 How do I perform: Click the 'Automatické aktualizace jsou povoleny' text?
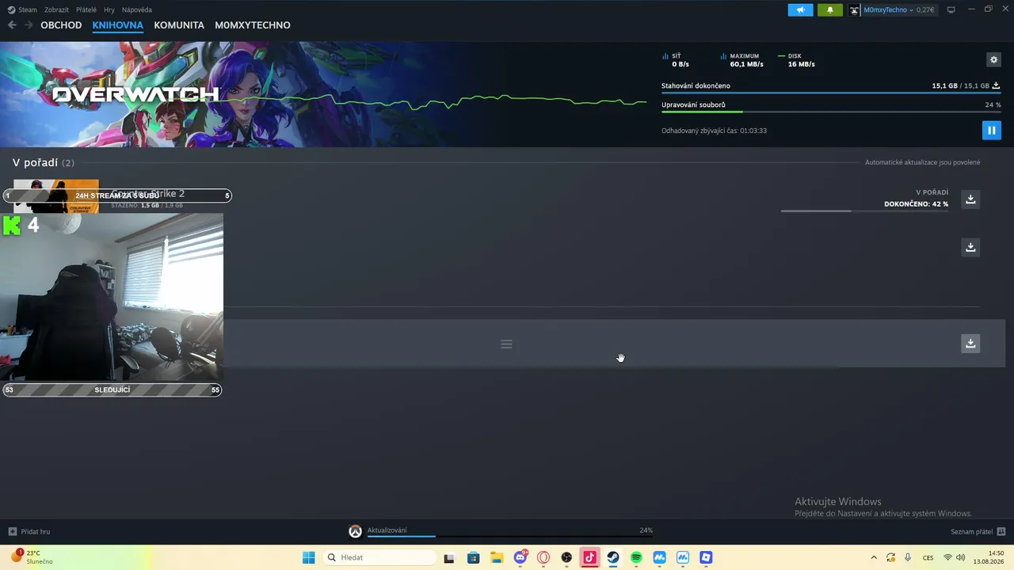923,162
